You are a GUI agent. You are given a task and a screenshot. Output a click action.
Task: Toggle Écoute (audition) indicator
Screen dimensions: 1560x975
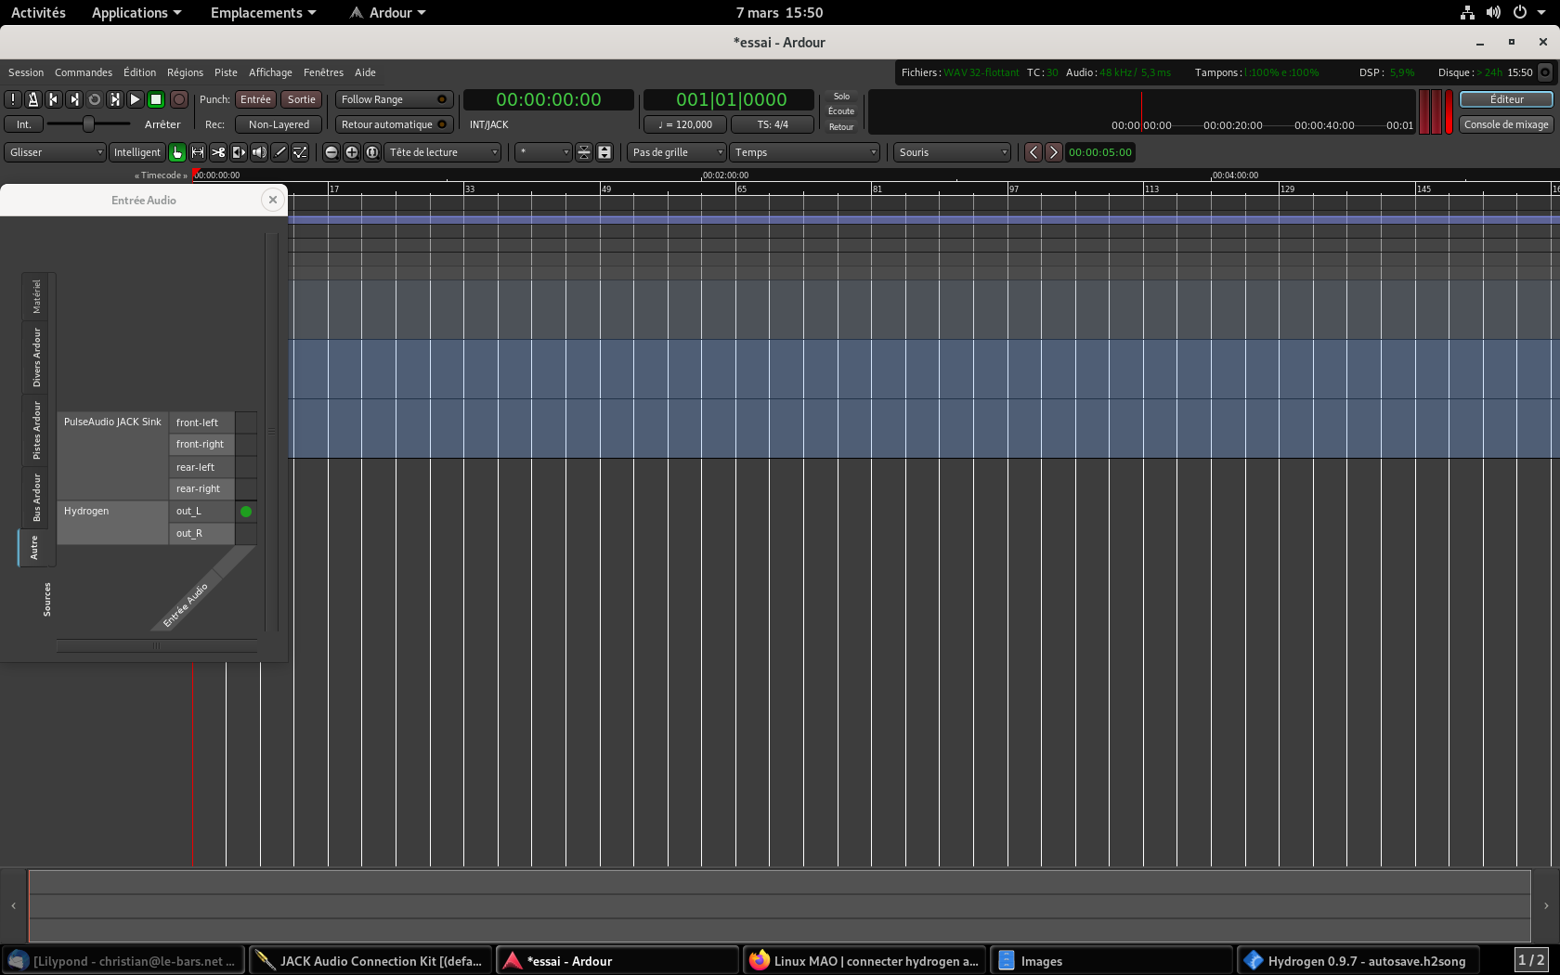[x=841, y=111]
